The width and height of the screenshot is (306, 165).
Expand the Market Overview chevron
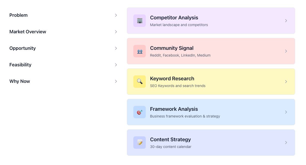116,32
